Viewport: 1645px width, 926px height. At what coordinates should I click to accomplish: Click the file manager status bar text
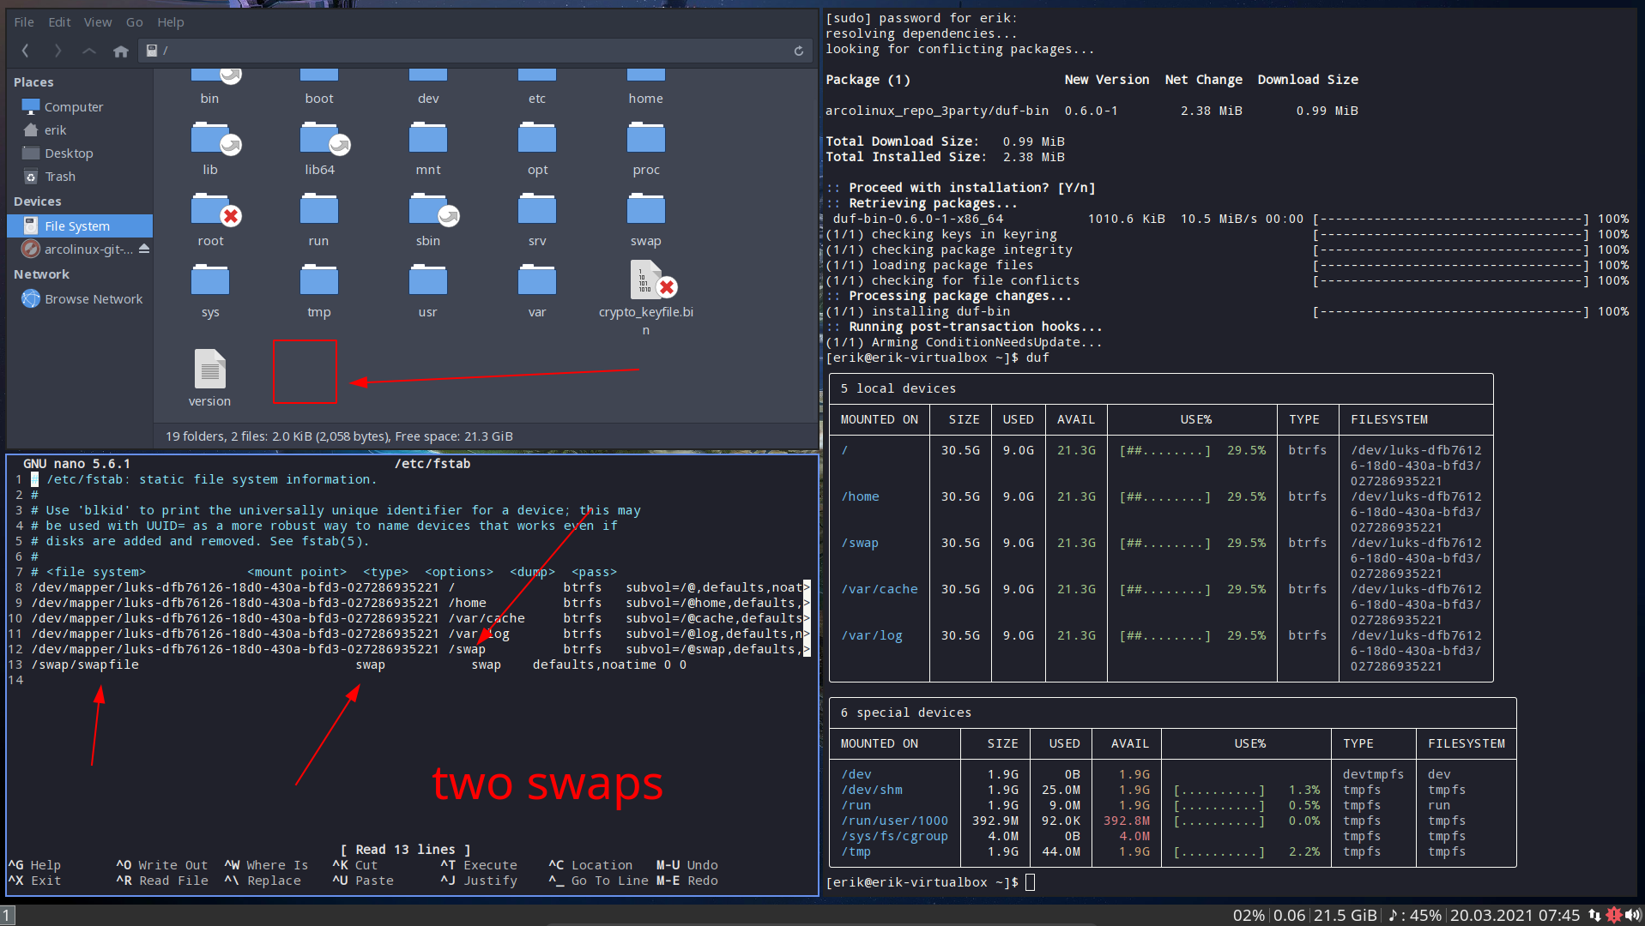pos(339,436)
